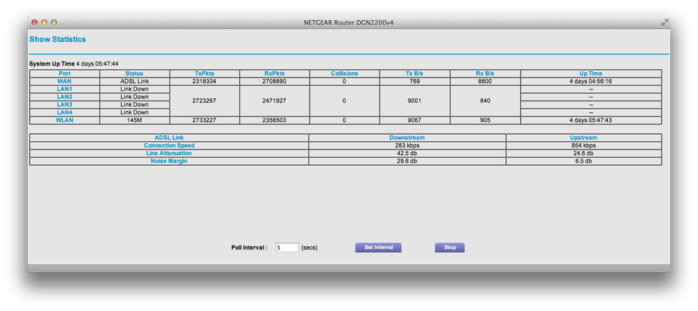698x311 pixels.
Task: Click LAN RxPkts value 2471927
Action: tap(274, 101)
